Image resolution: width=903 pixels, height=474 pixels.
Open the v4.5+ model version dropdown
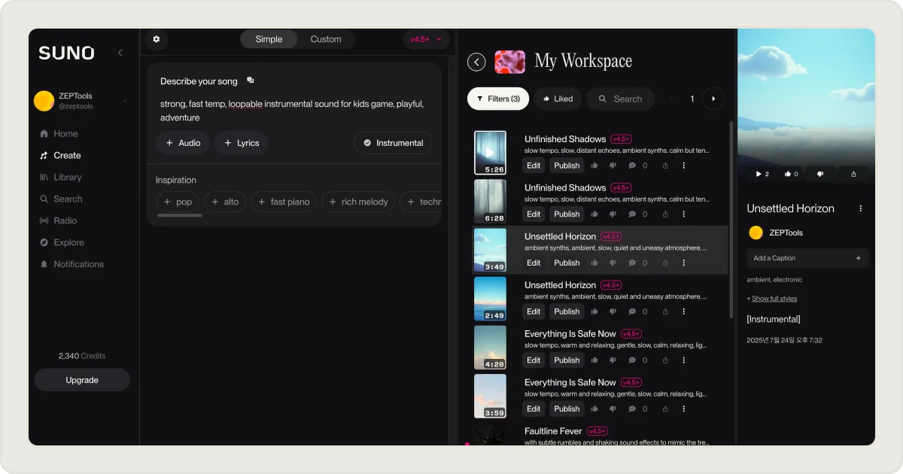point(427,39)
